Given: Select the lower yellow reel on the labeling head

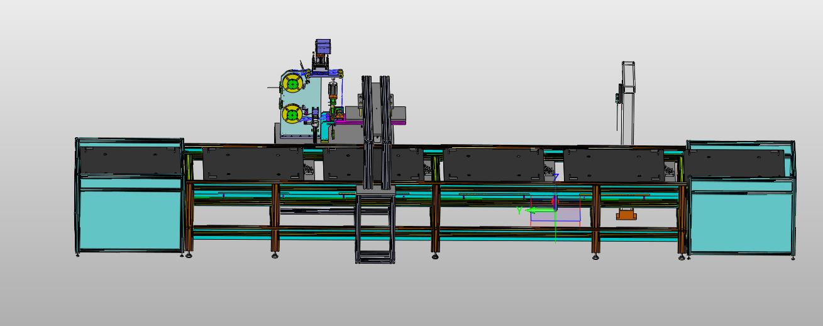Looking at the screenshot, I should pyautogui.click(x=292, y=115).
